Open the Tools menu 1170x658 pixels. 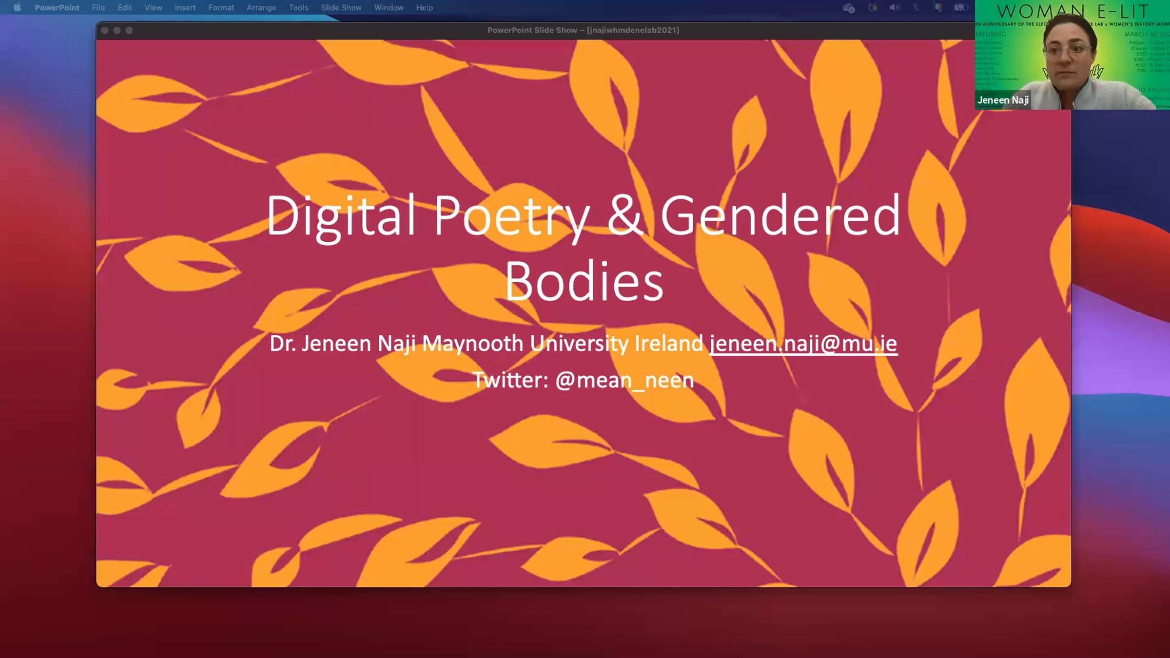298,8
